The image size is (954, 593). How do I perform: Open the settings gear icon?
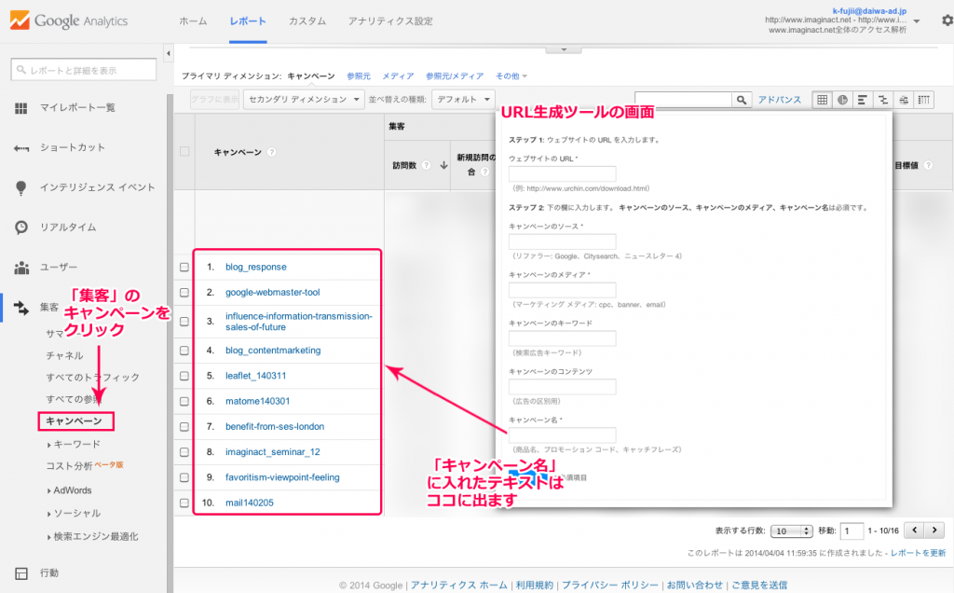coord(947,21)
